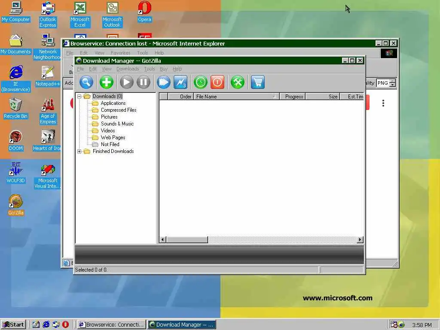Open the Edit menu in Go!Zilla

(x=93, y=69)
